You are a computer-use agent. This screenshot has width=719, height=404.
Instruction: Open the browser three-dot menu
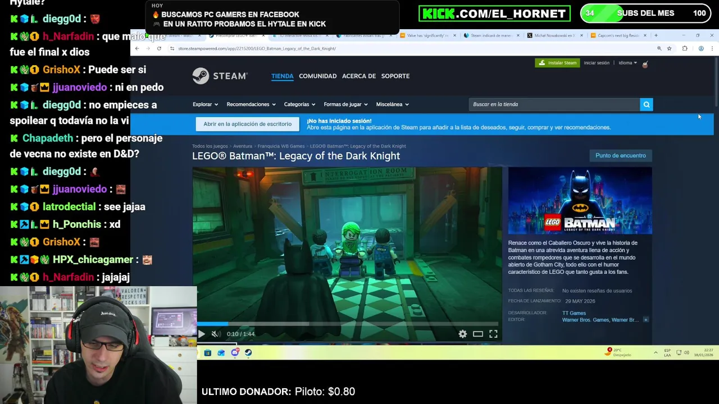[x=712, y=48]
